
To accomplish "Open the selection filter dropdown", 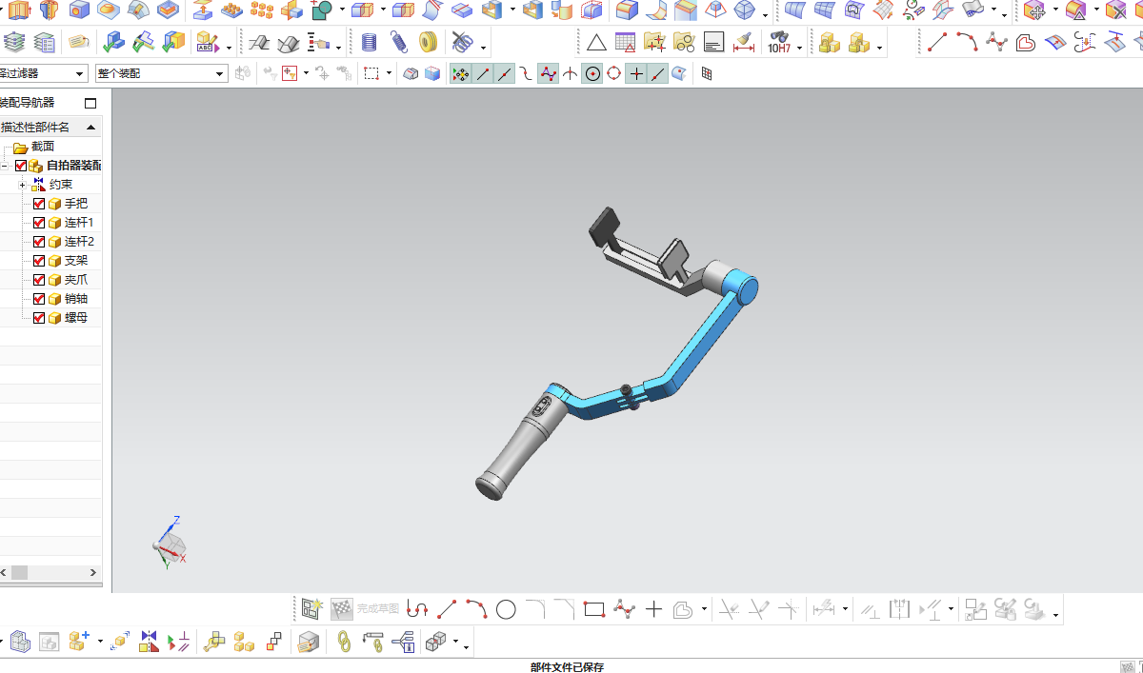I will pyautogui.click(x=43, y=73).
